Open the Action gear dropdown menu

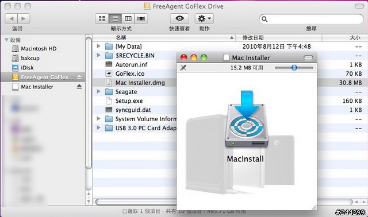click(204, 18)
